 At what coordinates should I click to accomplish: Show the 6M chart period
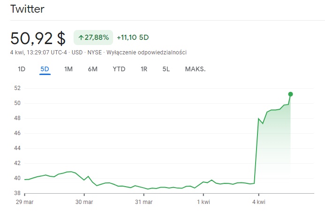pyautogui.click(x=92, y=69)
